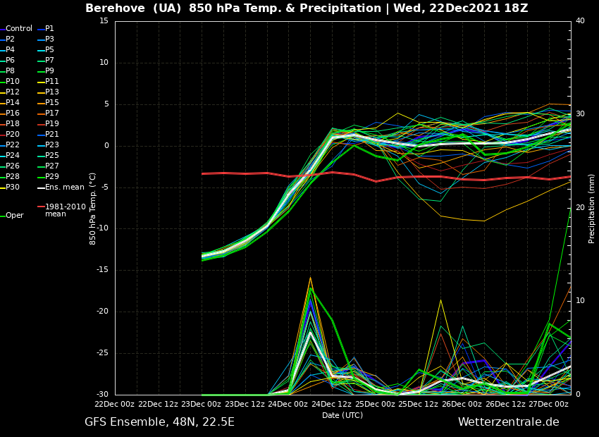The height and width of the screenshot is (437, 599).
Task: Click the GFS Ensemble, 48N, 22.5E caption
Action: tap(159, 422)
